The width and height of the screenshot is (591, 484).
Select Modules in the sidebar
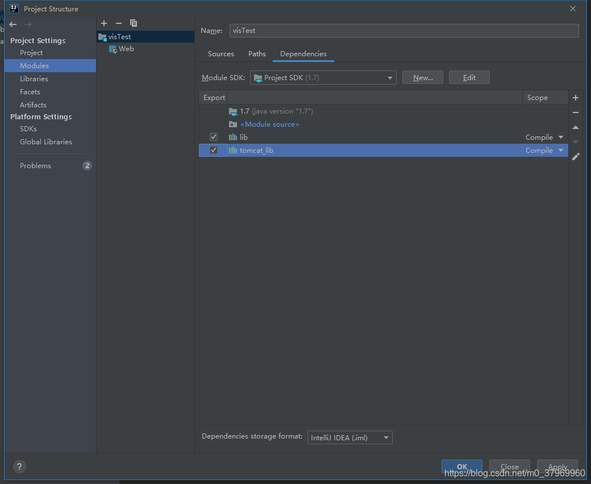click(50, 65)
